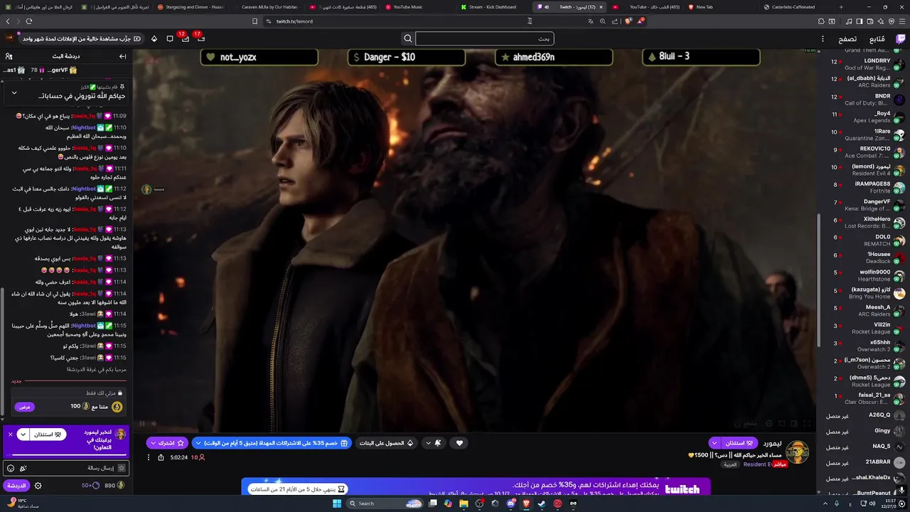This screenshot has width=910, height=512.
Task: Open the chat emote picker smiley
Action: click(x=10, y=468)
